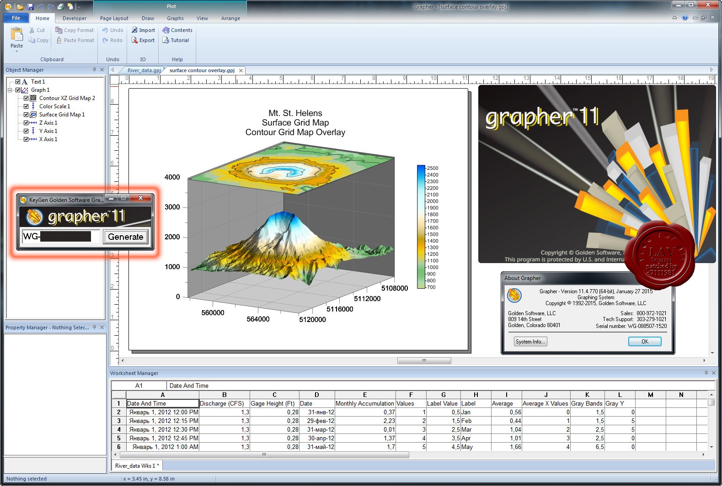
Task: Select the Z Axis 1 icon
Action: [33, 123]
